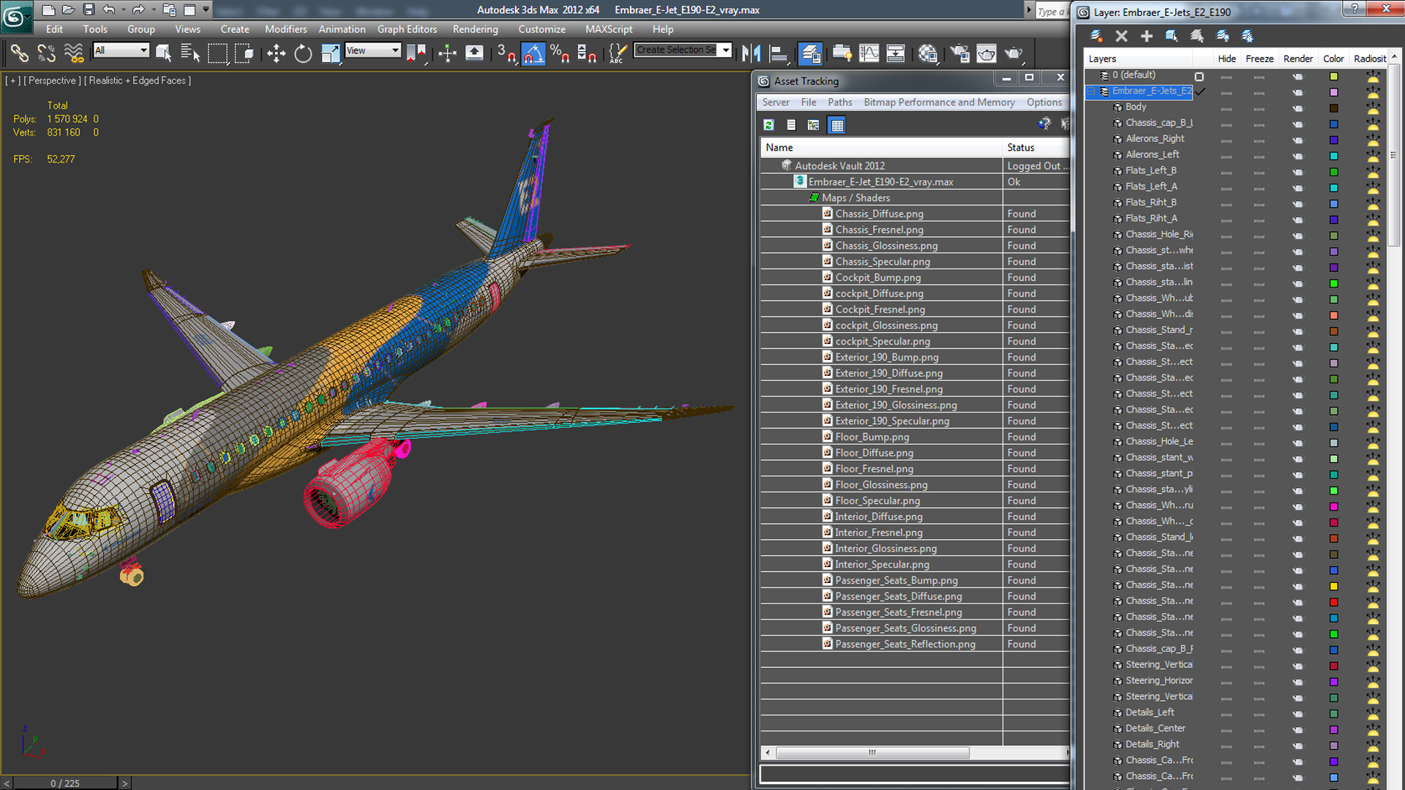The height and width of the screenshot is (790, 1405).
Task: Click the Layers column header
Action: click(x=1138, y=59)
